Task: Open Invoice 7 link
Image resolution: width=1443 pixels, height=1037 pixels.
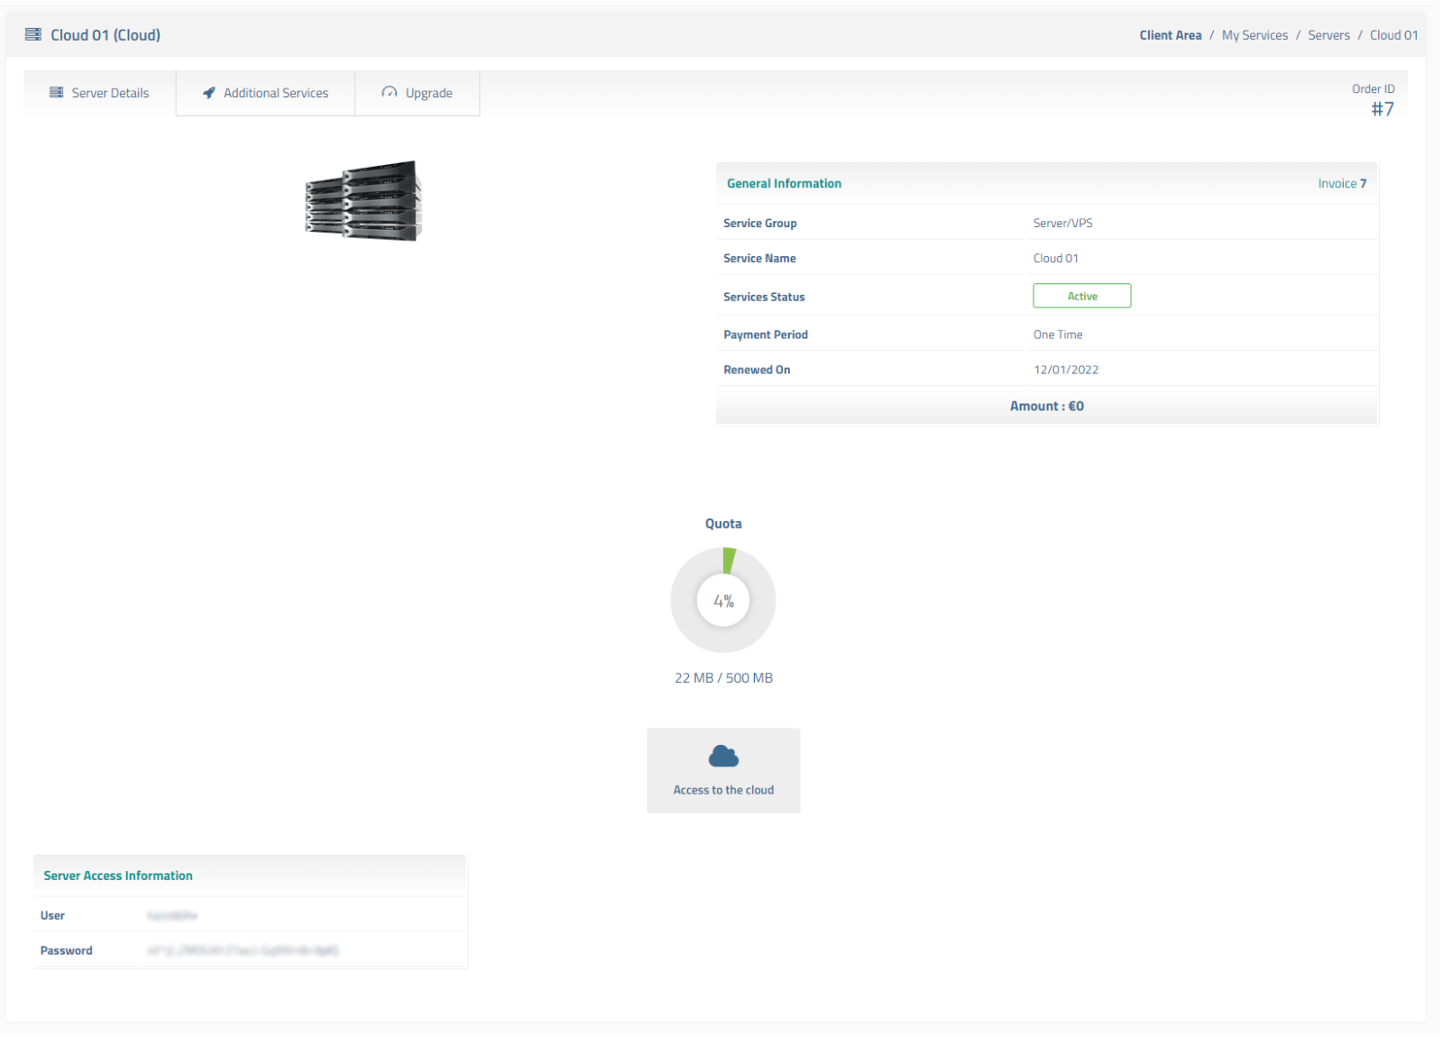Action: pos(1342,183)
